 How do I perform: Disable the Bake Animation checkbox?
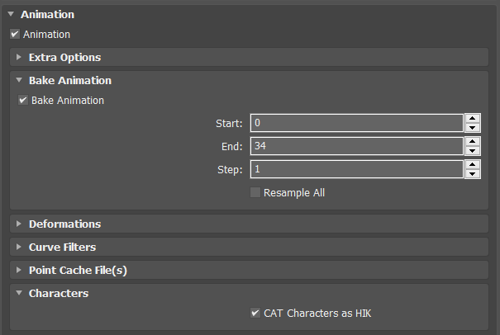pos(23,101)
